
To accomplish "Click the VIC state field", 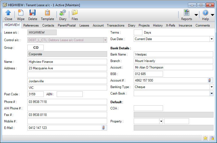I will (x=67, y=87).
